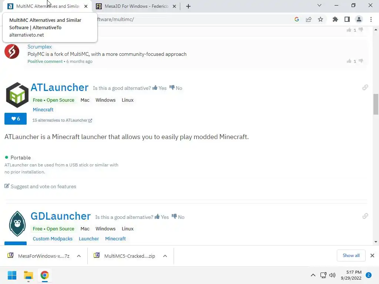Click Chrome icon in taskbar

click(x=44, y=275)
